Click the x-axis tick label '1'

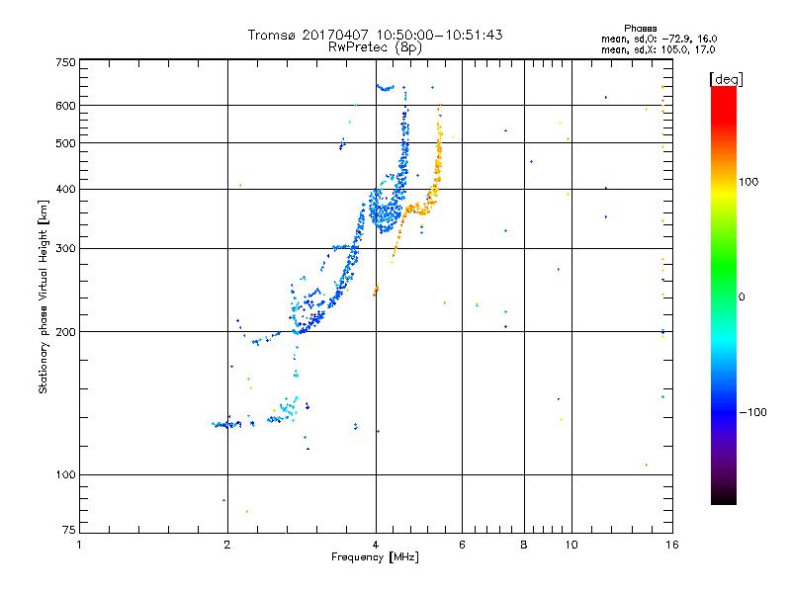click(79, 545)
